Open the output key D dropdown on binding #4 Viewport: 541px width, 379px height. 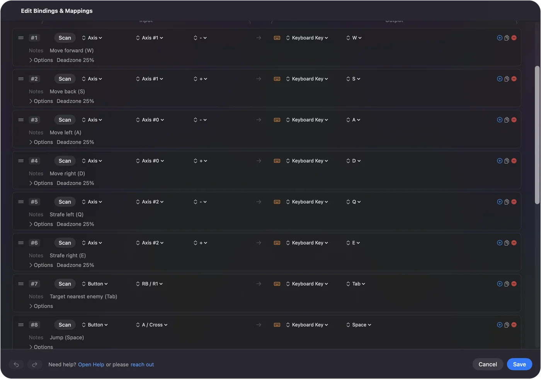click(354, 161)
